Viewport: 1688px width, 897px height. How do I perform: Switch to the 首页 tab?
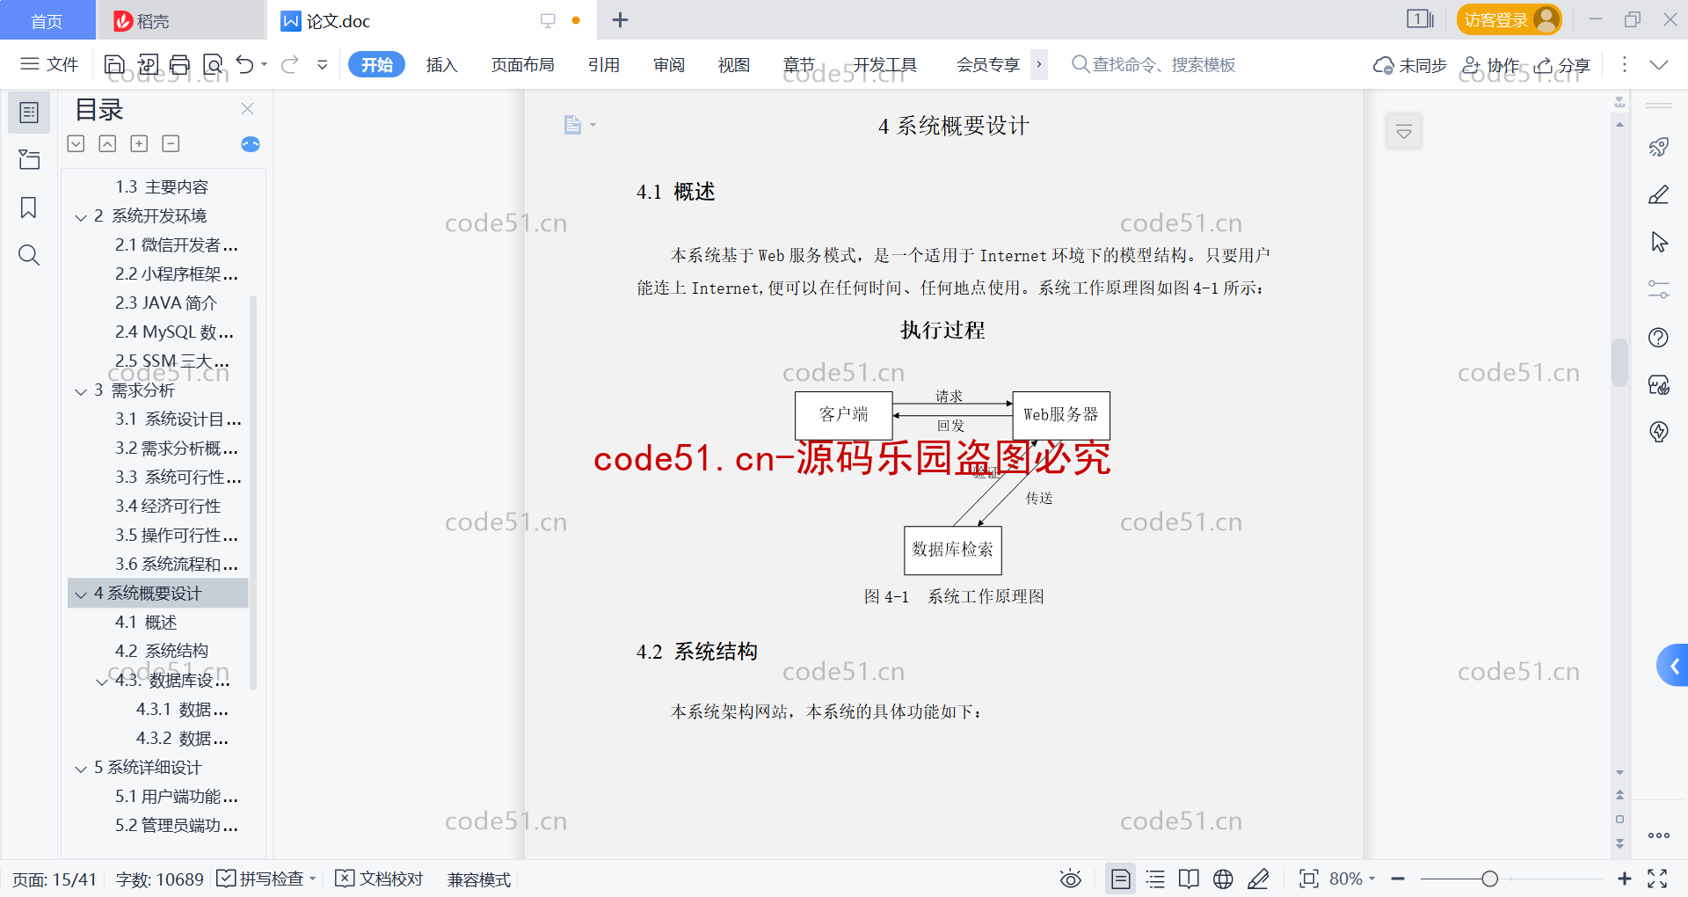pos(47,20)
